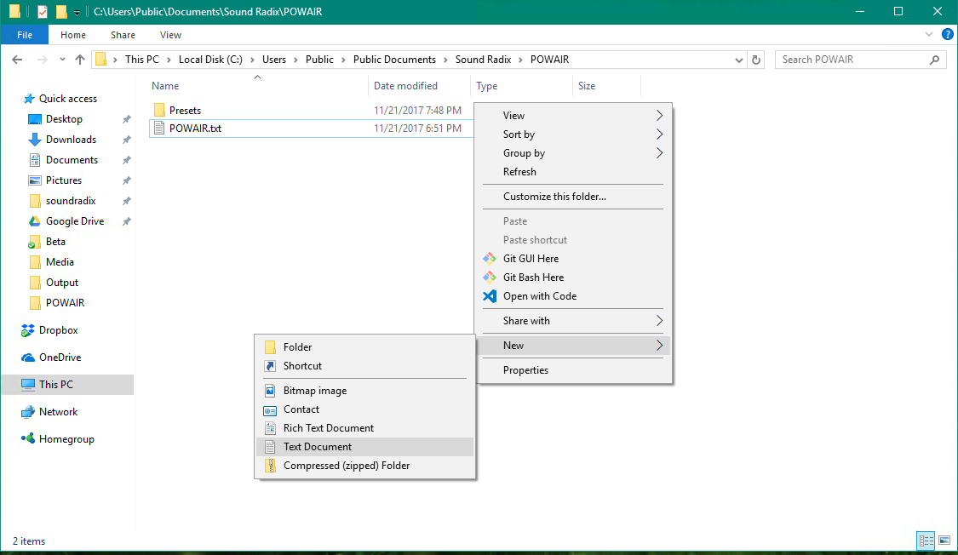Click the Quick access star icon

28,99
